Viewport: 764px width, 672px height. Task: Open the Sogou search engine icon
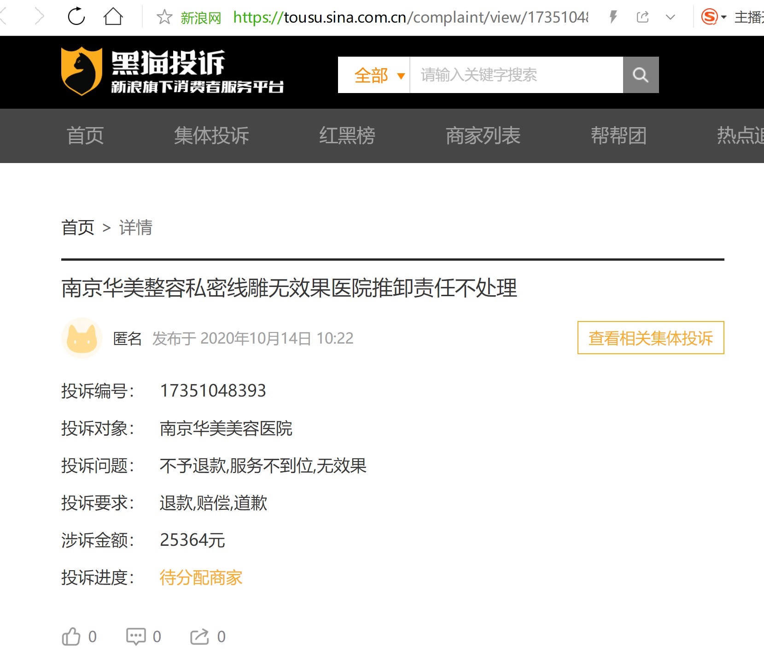click(709, 17)
